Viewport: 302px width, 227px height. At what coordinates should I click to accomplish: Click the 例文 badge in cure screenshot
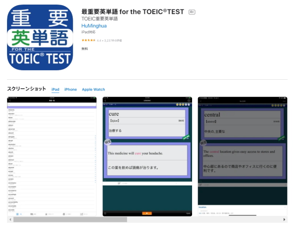[108, 142]
